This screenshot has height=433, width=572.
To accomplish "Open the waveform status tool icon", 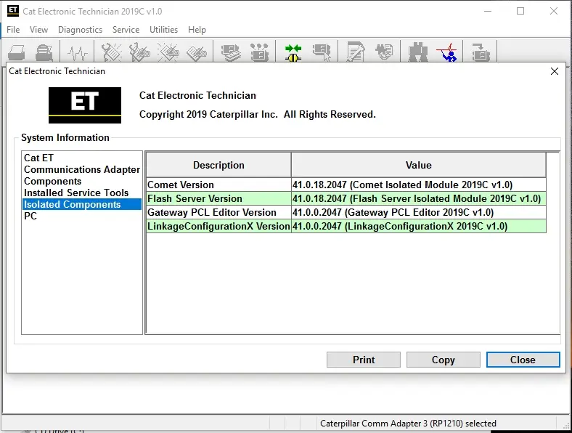I will [78, 52].
